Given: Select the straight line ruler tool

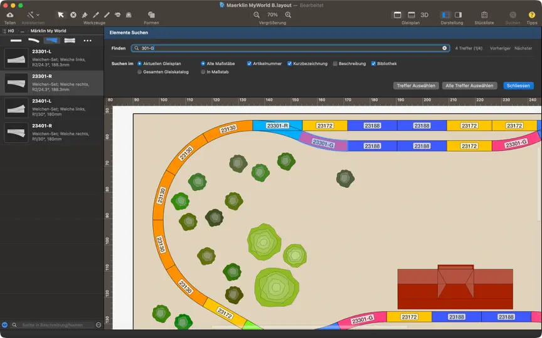Looking at the screenshot, I should coord(107,15).
